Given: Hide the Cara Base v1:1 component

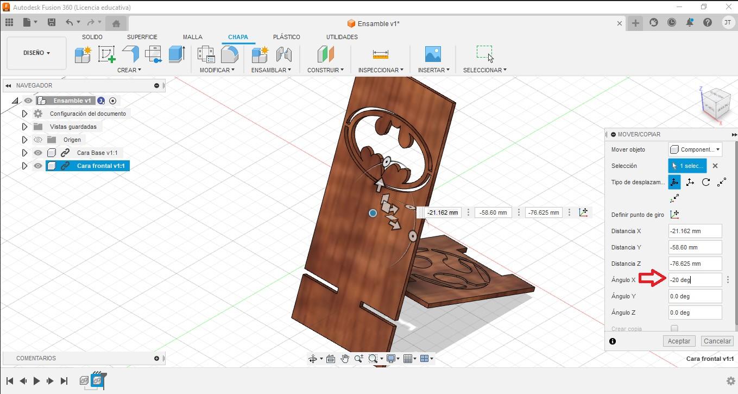Looking at the screenshot, I should [37, 153].
